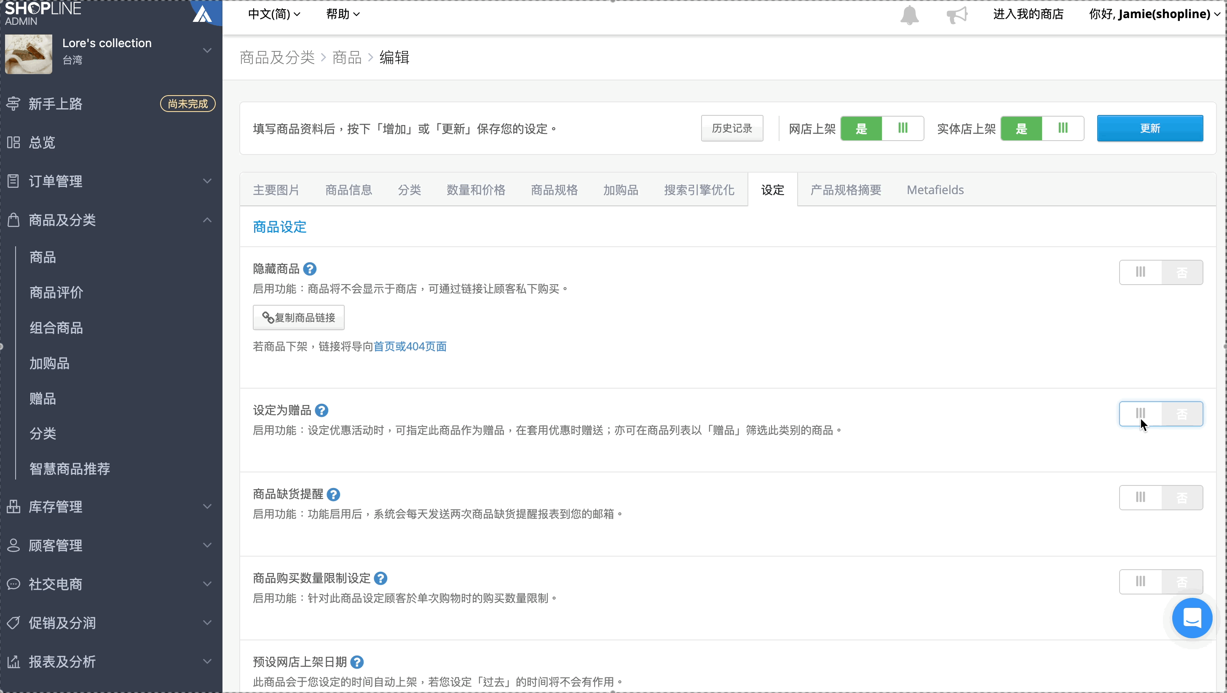Open the announcements megaphone icon
Image resolution: width=1227 pixels, height=693 pixels.
[x=956, y=15]
